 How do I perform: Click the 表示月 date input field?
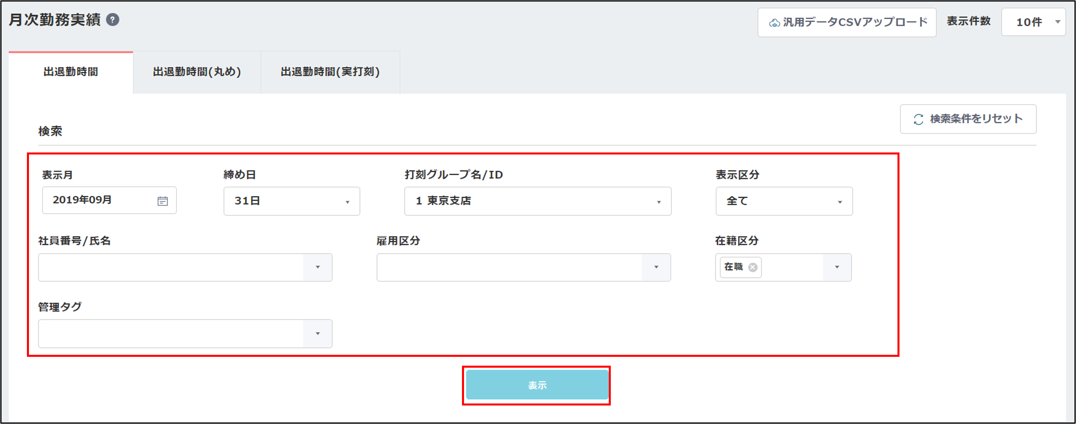100,200
